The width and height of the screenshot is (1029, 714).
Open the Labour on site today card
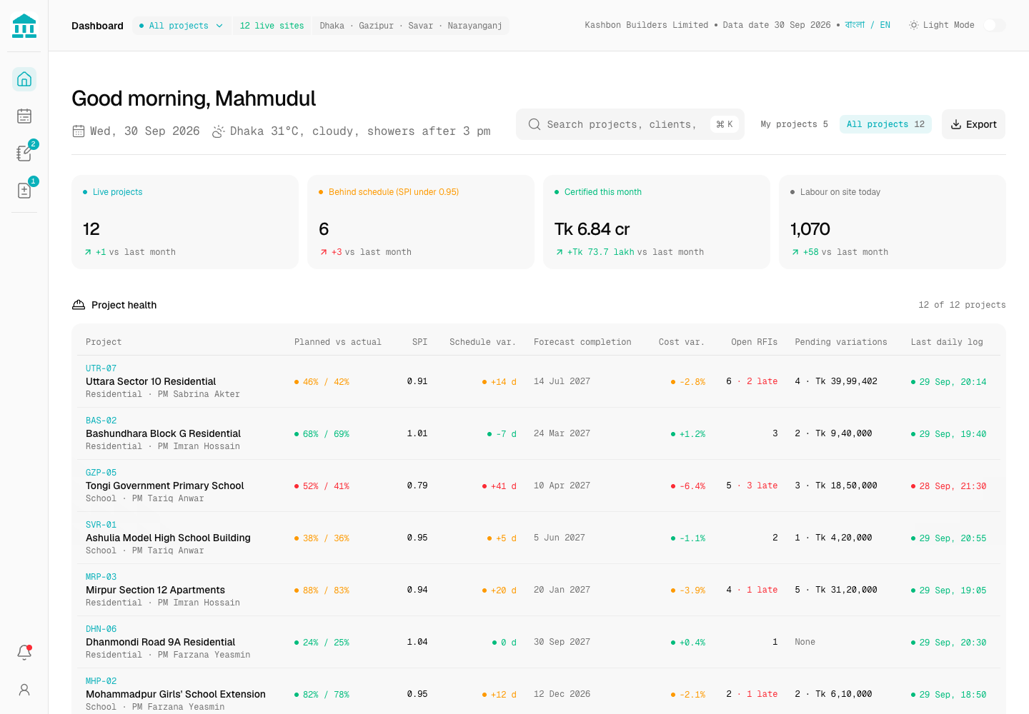(893, 222)
